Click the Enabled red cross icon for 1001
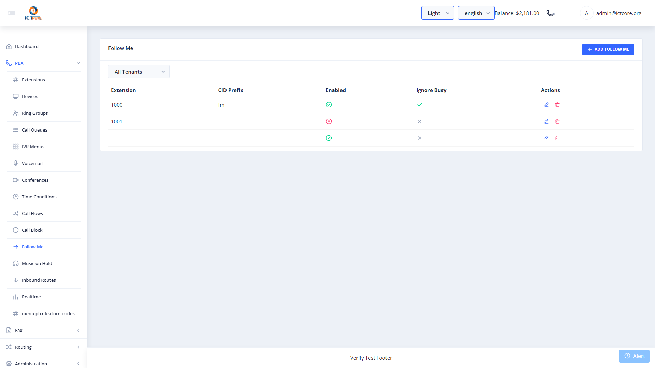Screen dimensions: 655x368 click(x=329, y=121)
